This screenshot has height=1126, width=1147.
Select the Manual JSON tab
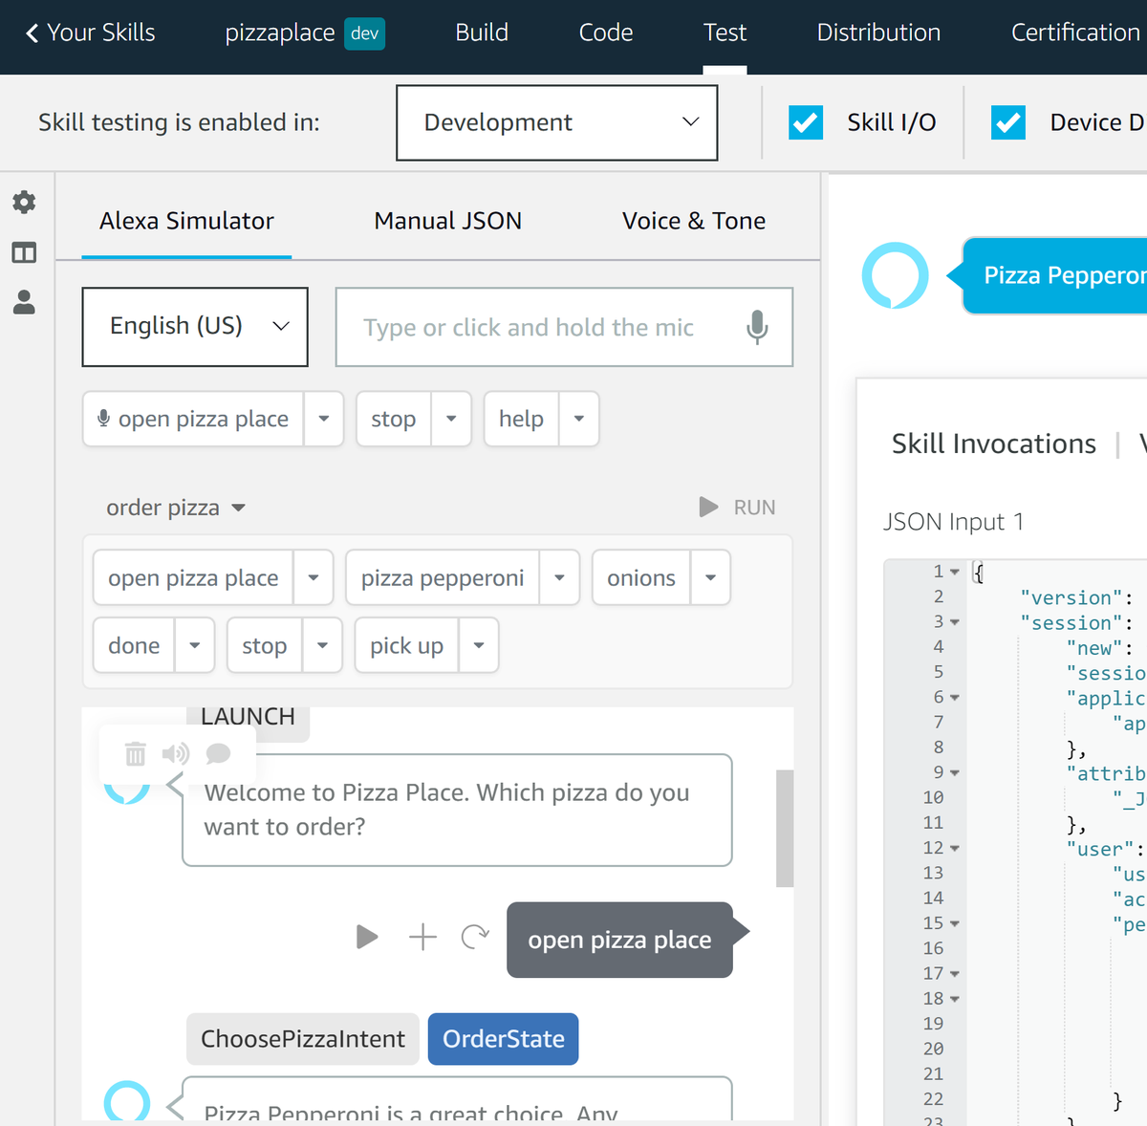point(447,221)
